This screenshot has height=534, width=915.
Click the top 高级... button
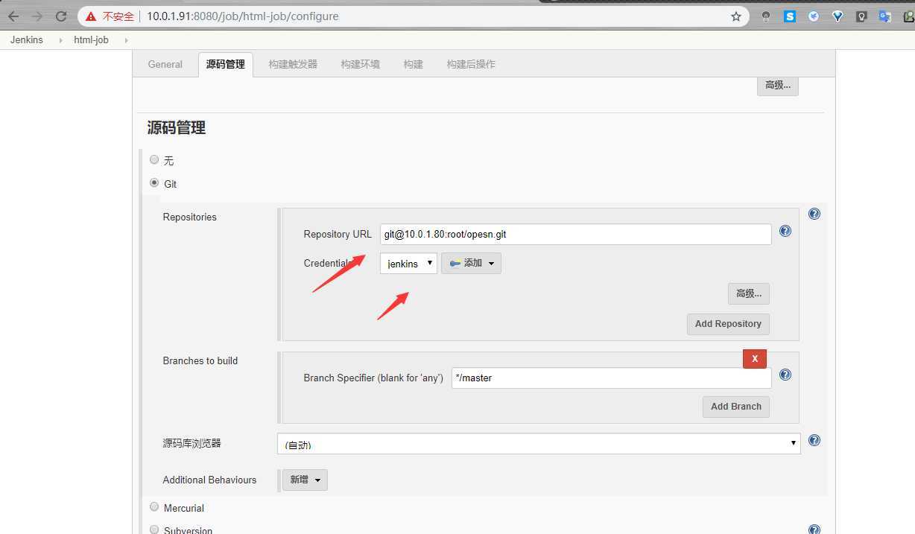click(778, 85)
